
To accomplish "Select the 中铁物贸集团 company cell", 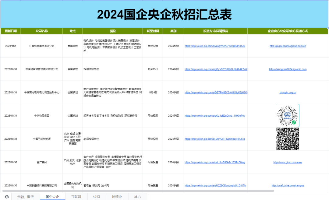I will (41, 116).
